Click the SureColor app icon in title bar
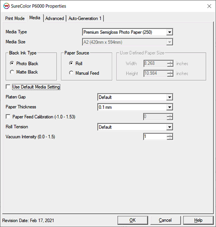Screen dimensions: 216x227 click(x=7, y=6)
